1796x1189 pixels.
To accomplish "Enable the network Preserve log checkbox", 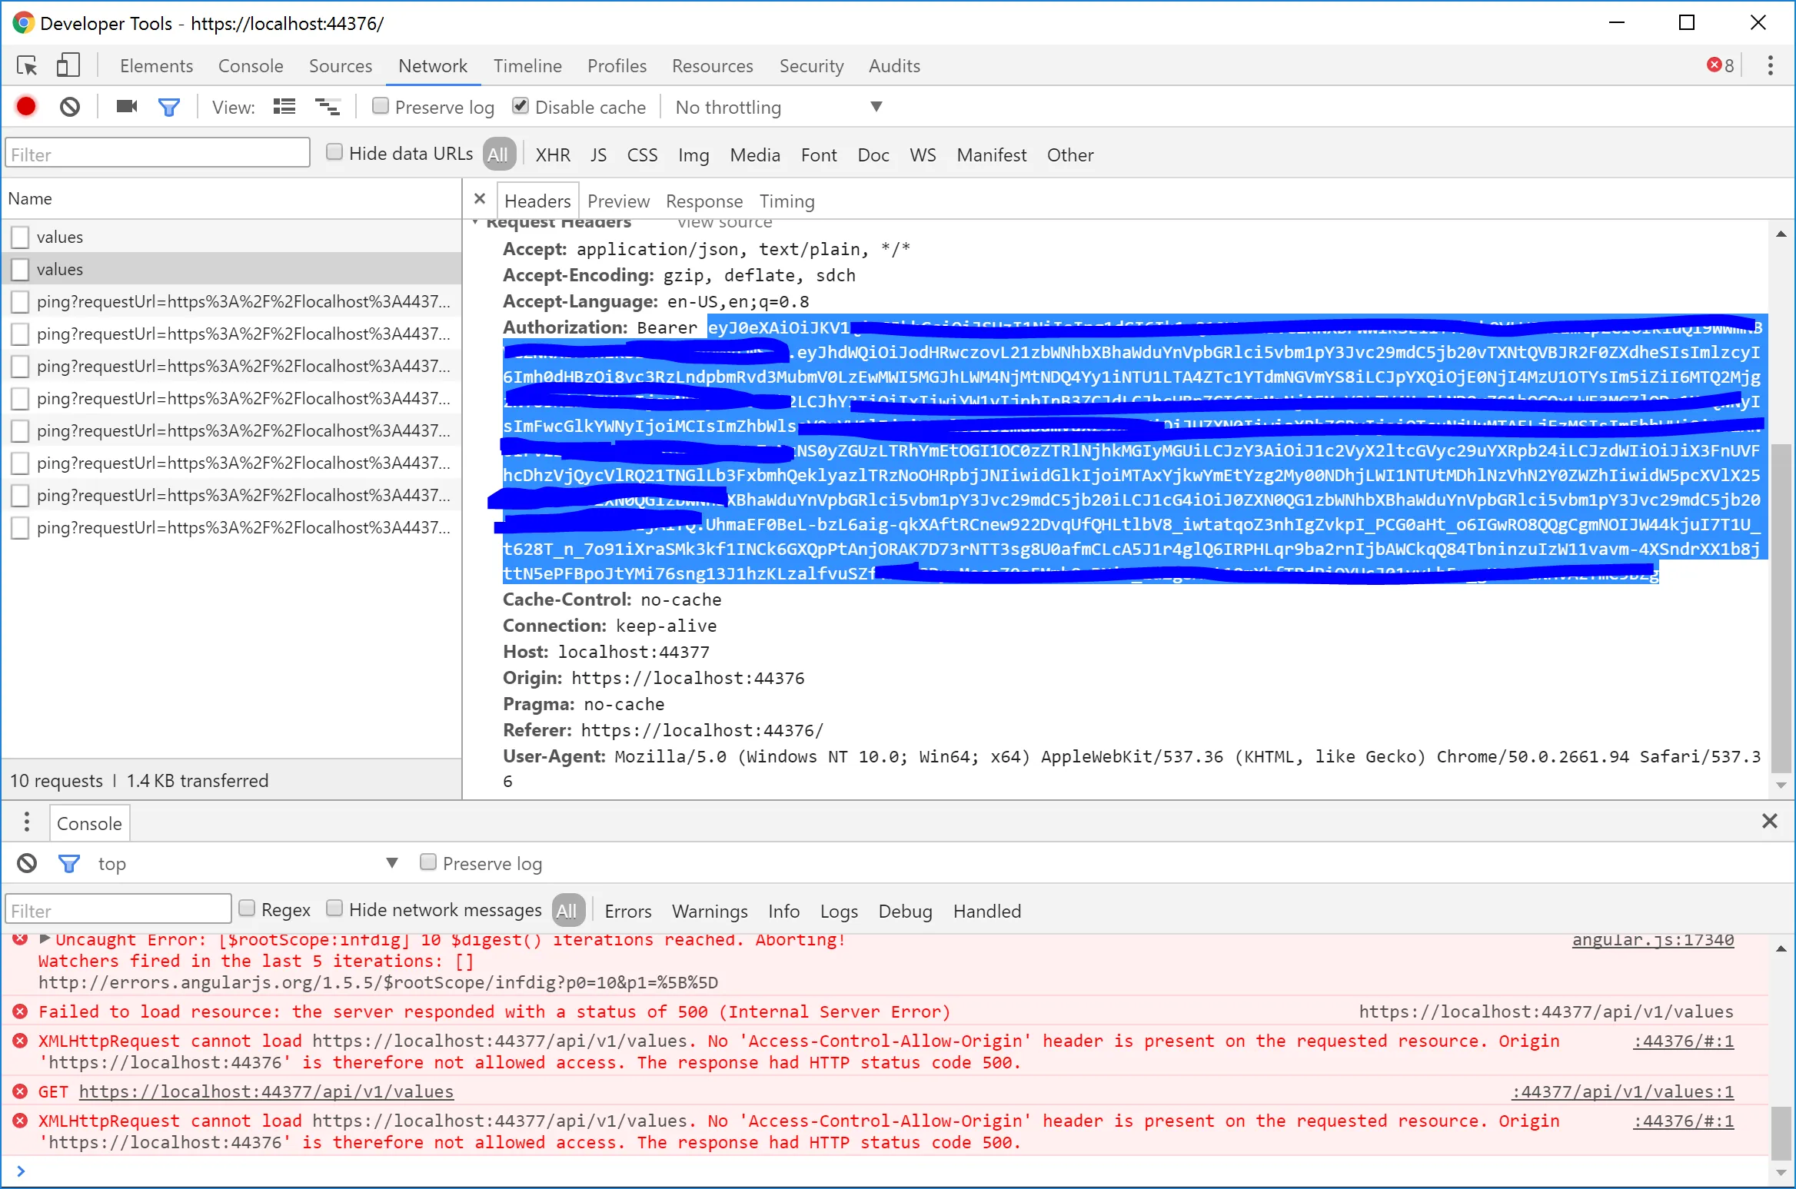I will pyautogui.click(x=381, y=106).
